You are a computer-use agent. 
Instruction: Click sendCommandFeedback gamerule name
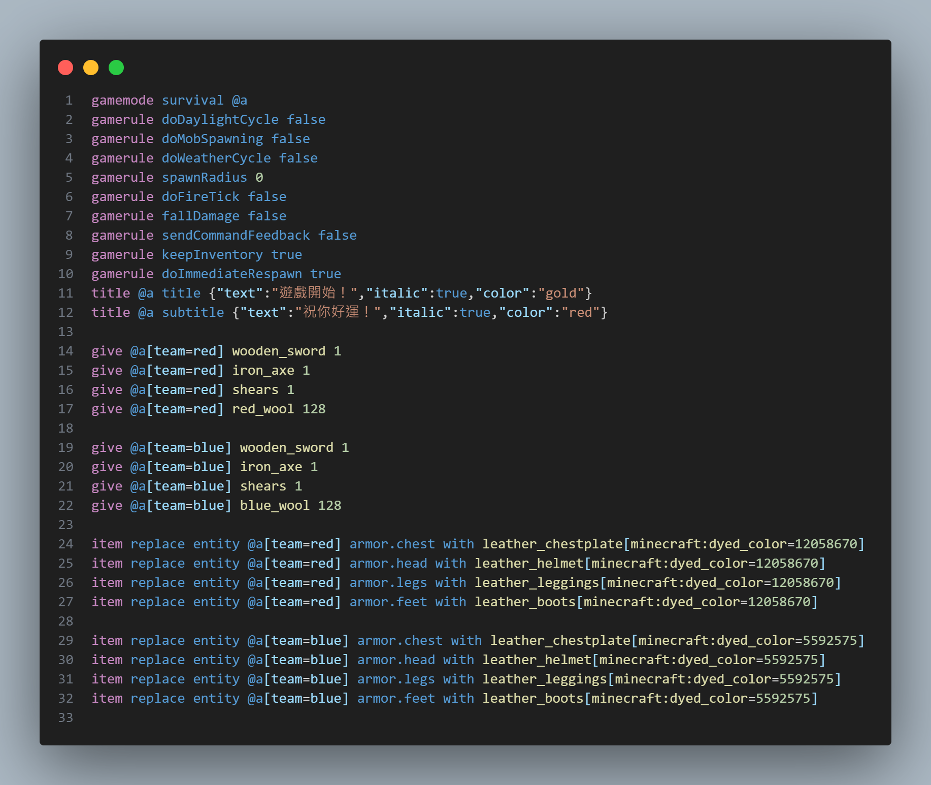pos(236,236)
